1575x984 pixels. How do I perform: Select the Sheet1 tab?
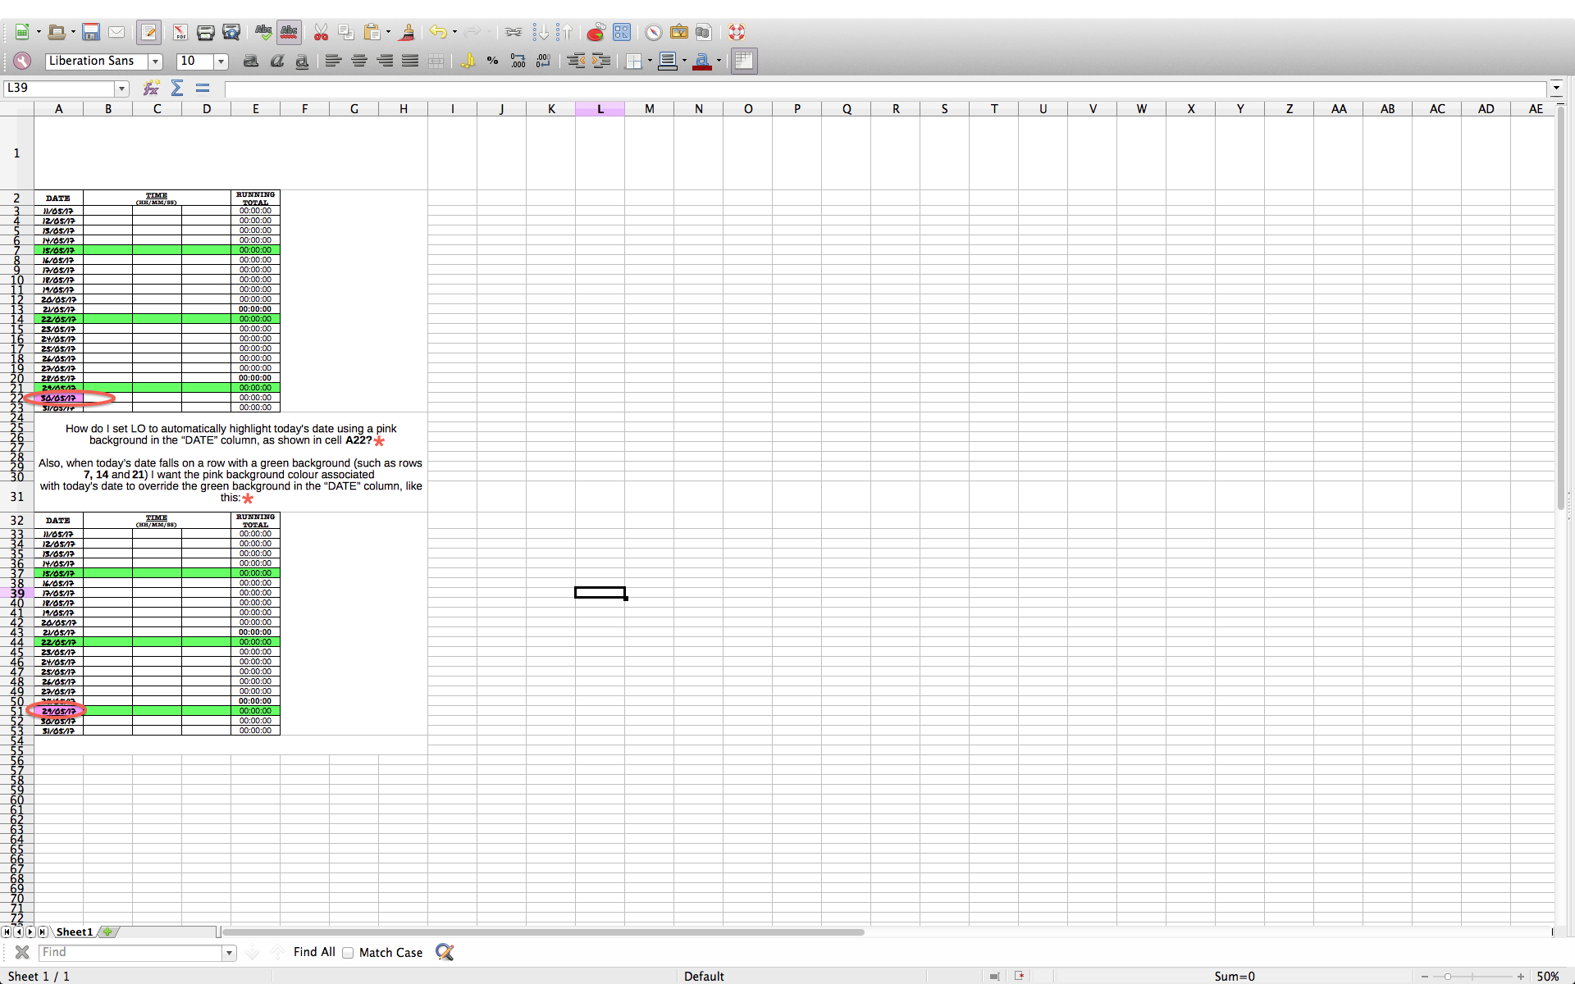pyautogui.click(x=74, y=932)
